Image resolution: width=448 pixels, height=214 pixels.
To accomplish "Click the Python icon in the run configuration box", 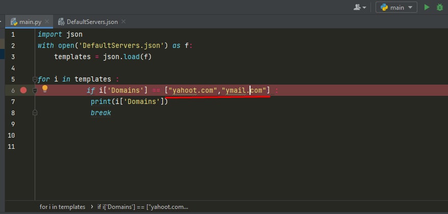I will point(384,8).
